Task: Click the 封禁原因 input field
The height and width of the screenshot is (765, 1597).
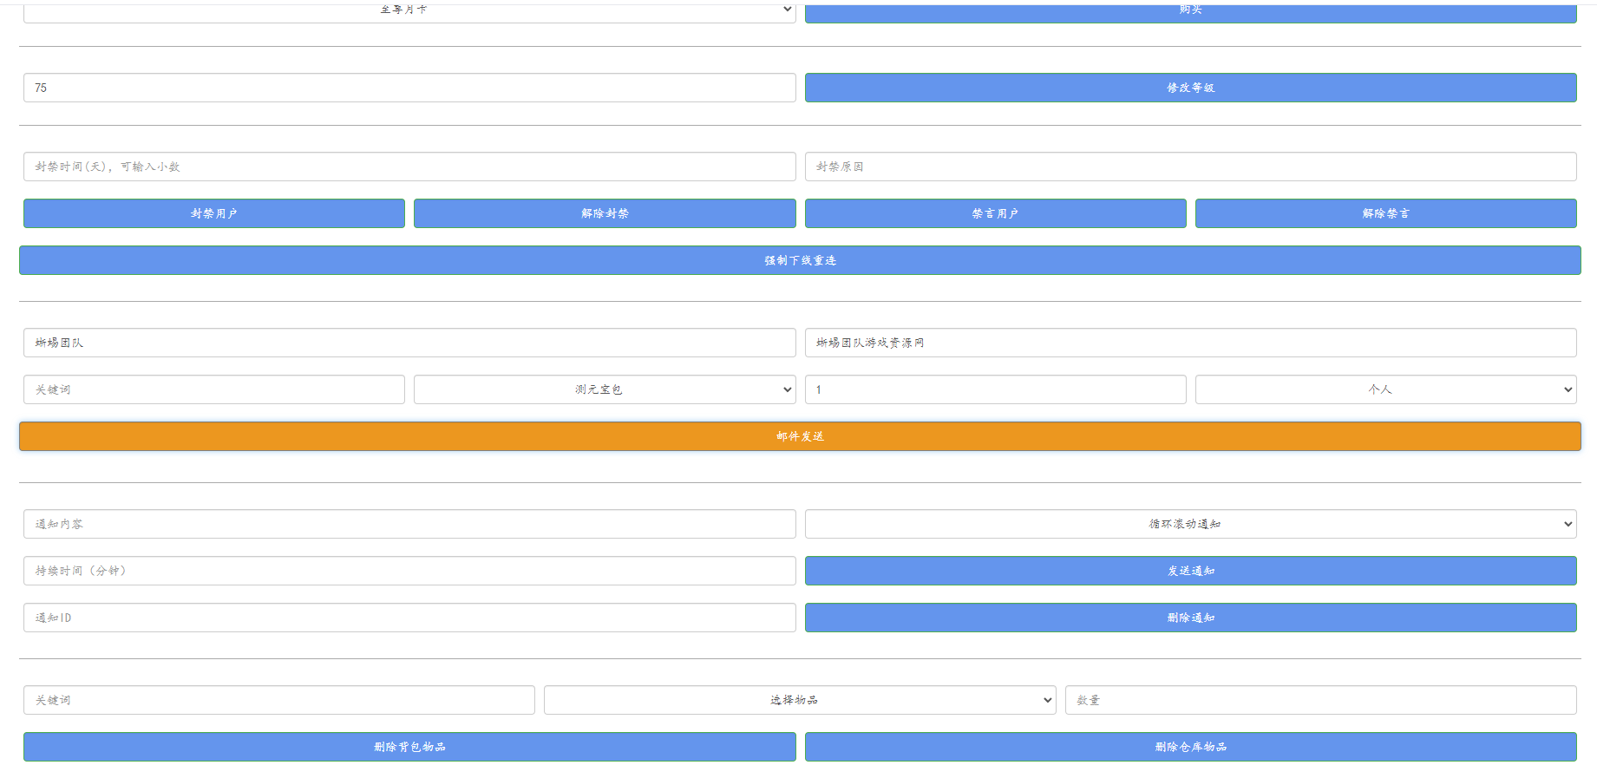Action: 1190,167
